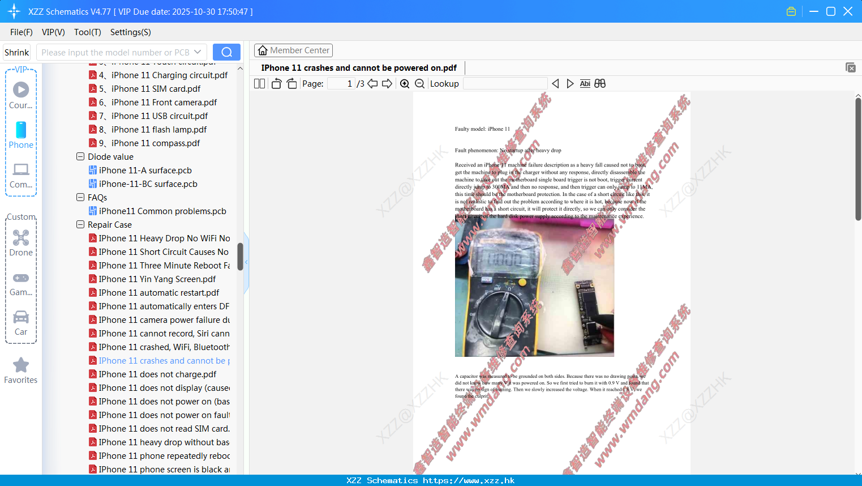The height and width of the screenshot is (486, 862).
Task: Open the Settings(S) menu
Action: point(131,32)
